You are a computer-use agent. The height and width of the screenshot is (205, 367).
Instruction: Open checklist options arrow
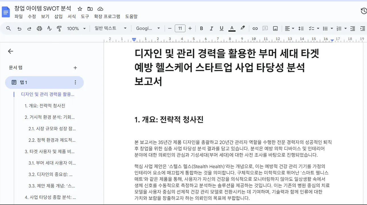click(x=318, y=28)
